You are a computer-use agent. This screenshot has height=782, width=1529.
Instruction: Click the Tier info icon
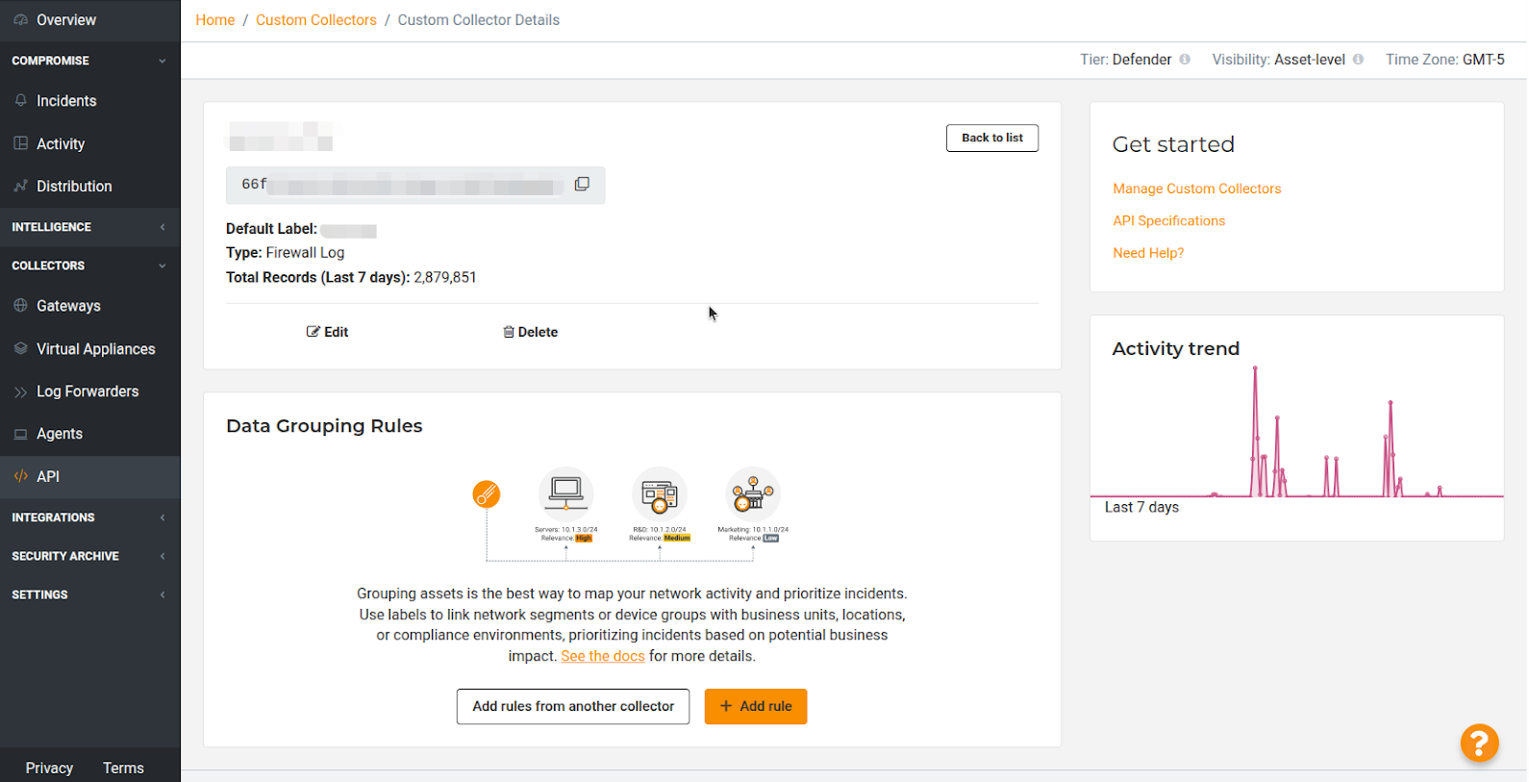point(1185,60)
